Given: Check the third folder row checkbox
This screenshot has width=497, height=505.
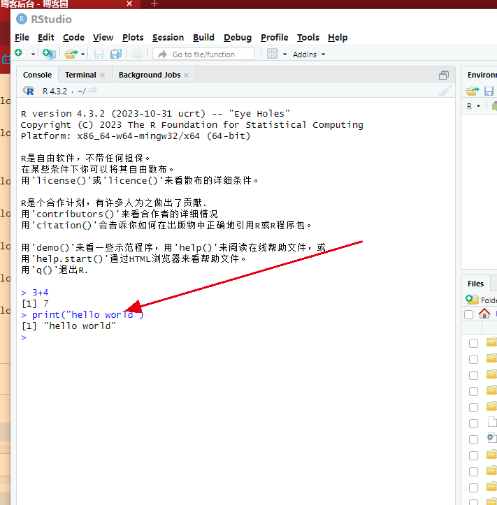Looking at the screenshot, I should (x=473, y=375).
